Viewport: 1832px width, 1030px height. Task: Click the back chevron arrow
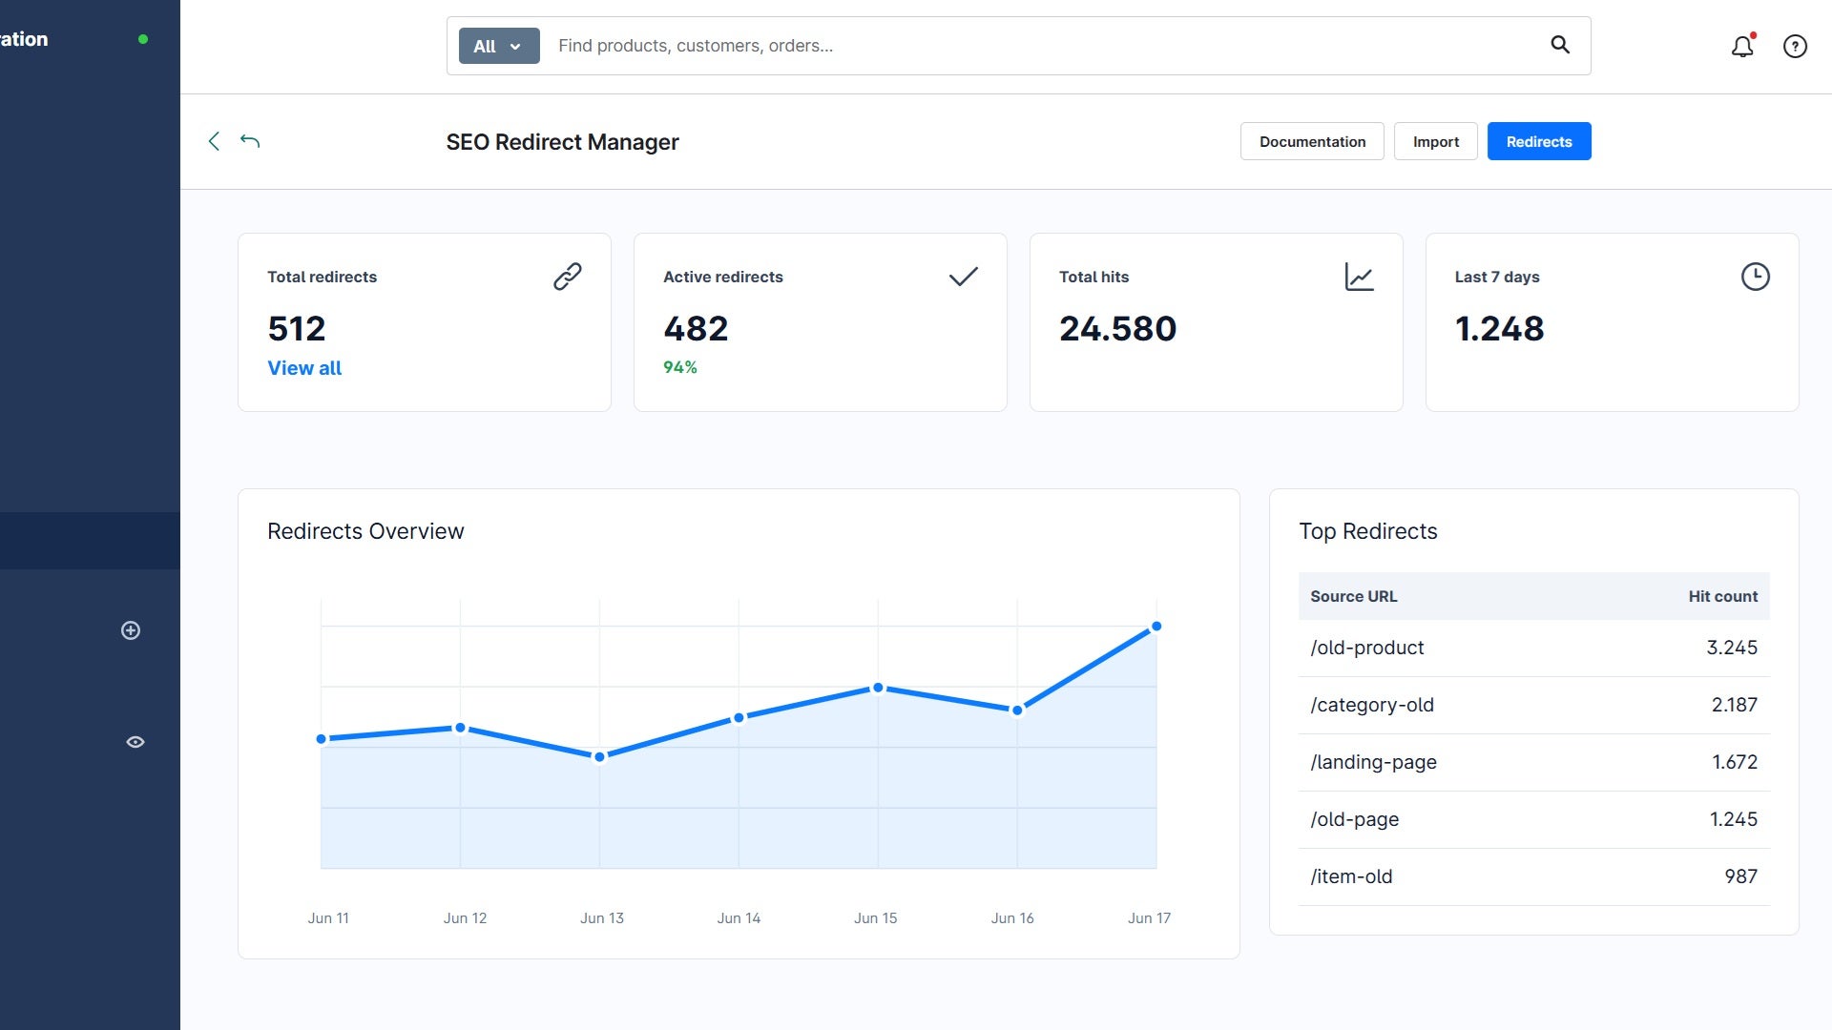coord(214,141)
